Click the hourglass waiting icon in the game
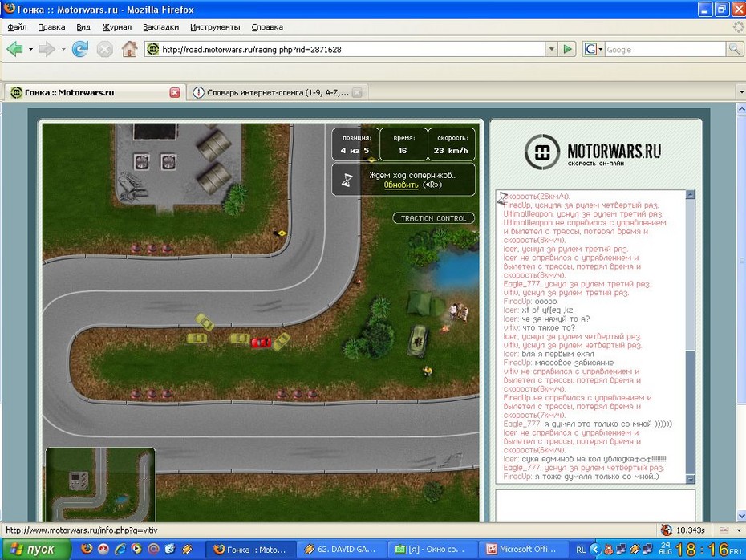The image size is (746, 560). (347, 180)
